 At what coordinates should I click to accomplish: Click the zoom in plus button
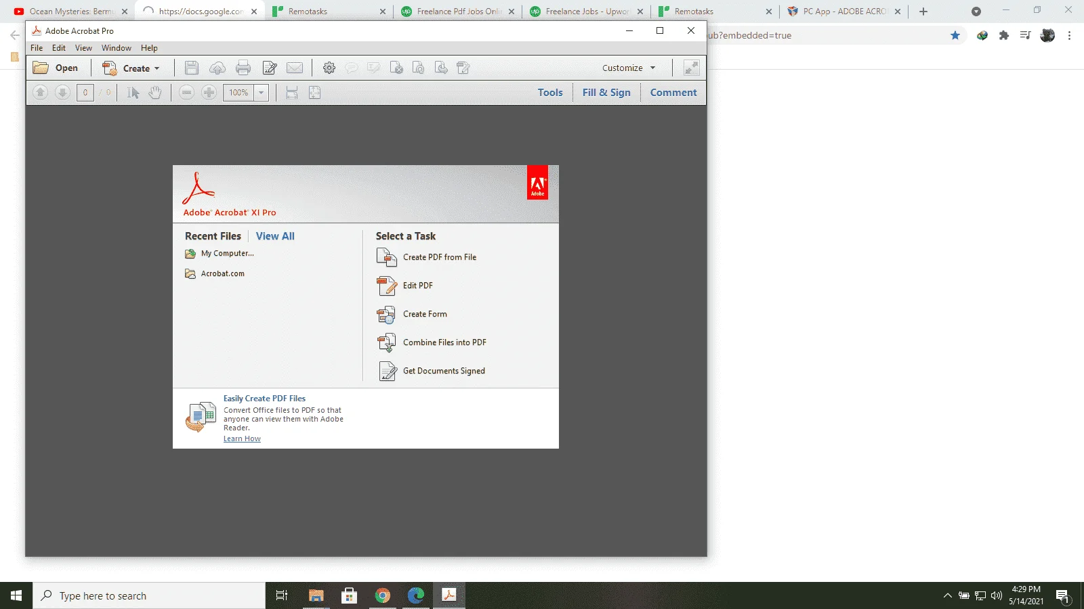point(209,93)
